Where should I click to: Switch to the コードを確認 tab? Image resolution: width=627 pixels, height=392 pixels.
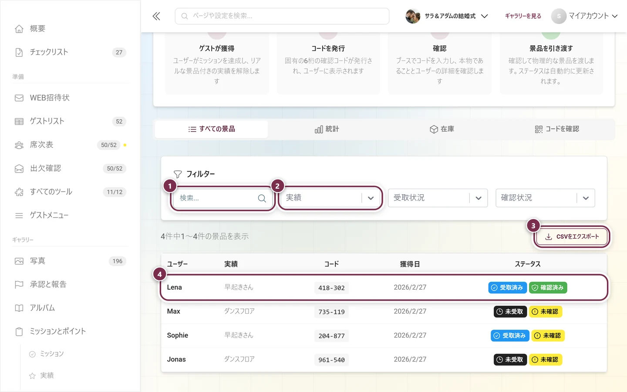pyautogui.click(x=557, y=129)
